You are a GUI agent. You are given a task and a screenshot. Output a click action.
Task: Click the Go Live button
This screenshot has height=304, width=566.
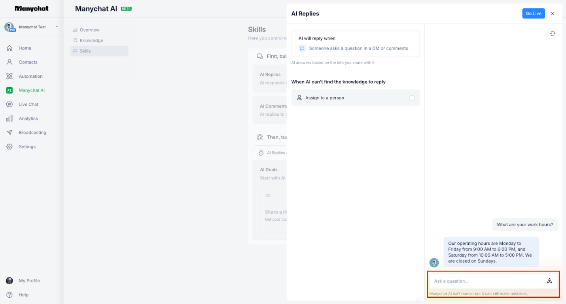533,13
